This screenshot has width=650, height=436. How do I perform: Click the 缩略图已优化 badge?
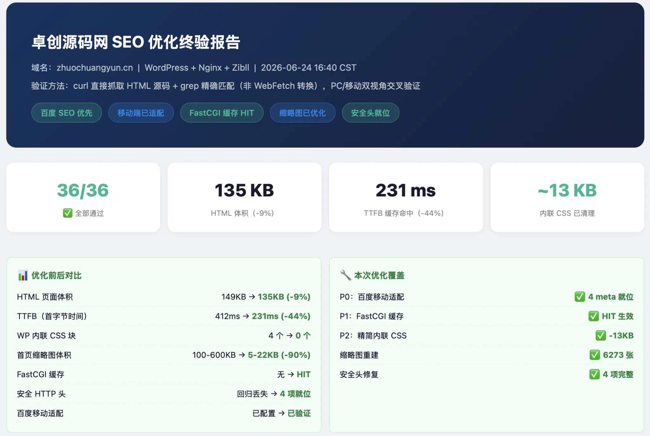[x=302, y=113]
